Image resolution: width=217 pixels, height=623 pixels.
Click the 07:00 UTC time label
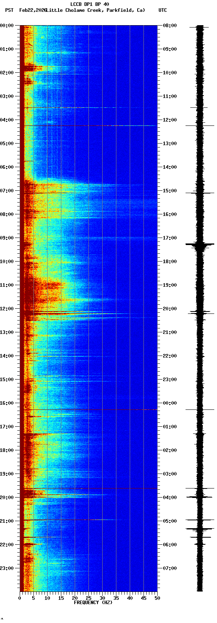[170, 568]
